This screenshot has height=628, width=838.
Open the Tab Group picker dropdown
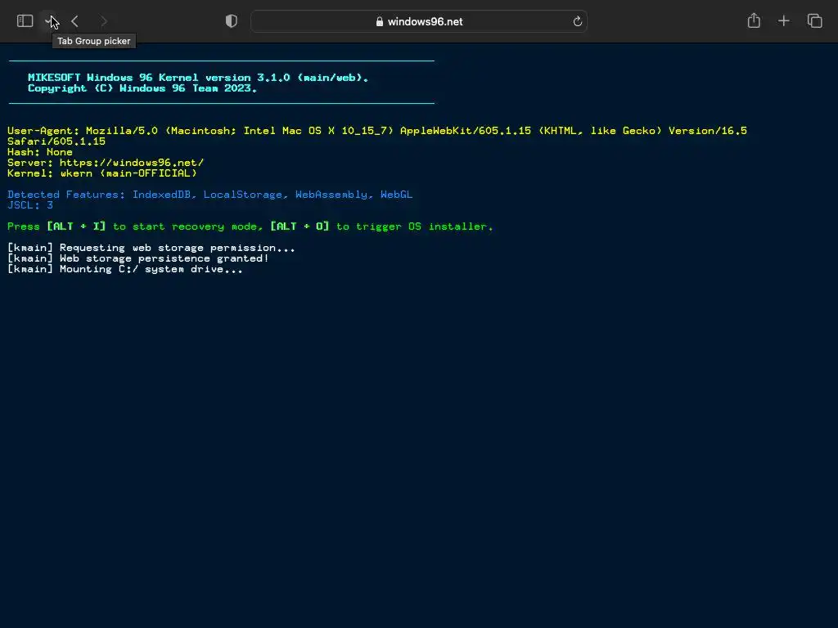pyautogui.click(x=48, y=21)
